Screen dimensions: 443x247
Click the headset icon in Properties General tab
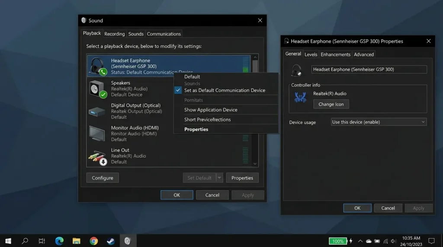tap(297, 70)
